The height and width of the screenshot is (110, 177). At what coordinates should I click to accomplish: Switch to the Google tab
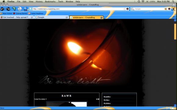tap(52, 17)
